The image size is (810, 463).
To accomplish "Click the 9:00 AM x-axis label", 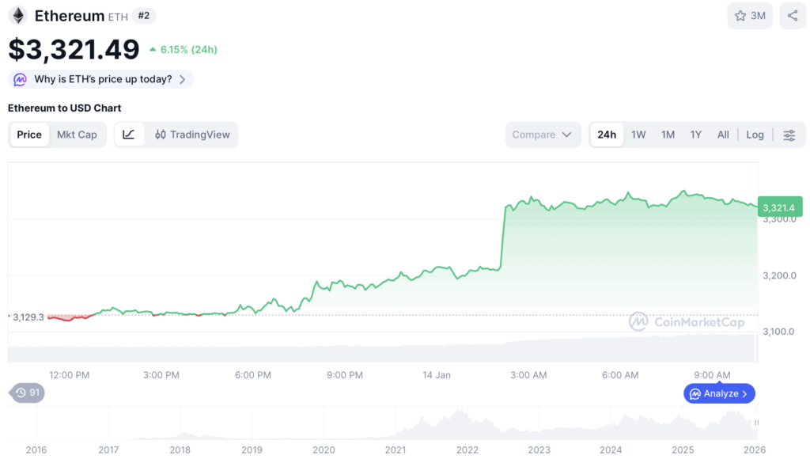I will pos(712,375).
